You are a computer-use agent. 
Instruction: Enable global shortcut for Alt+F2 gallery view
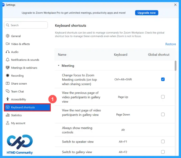(163, 152)
